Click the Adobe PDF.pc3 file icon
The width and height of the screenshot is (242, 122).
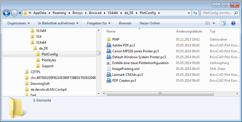point(109,45)
